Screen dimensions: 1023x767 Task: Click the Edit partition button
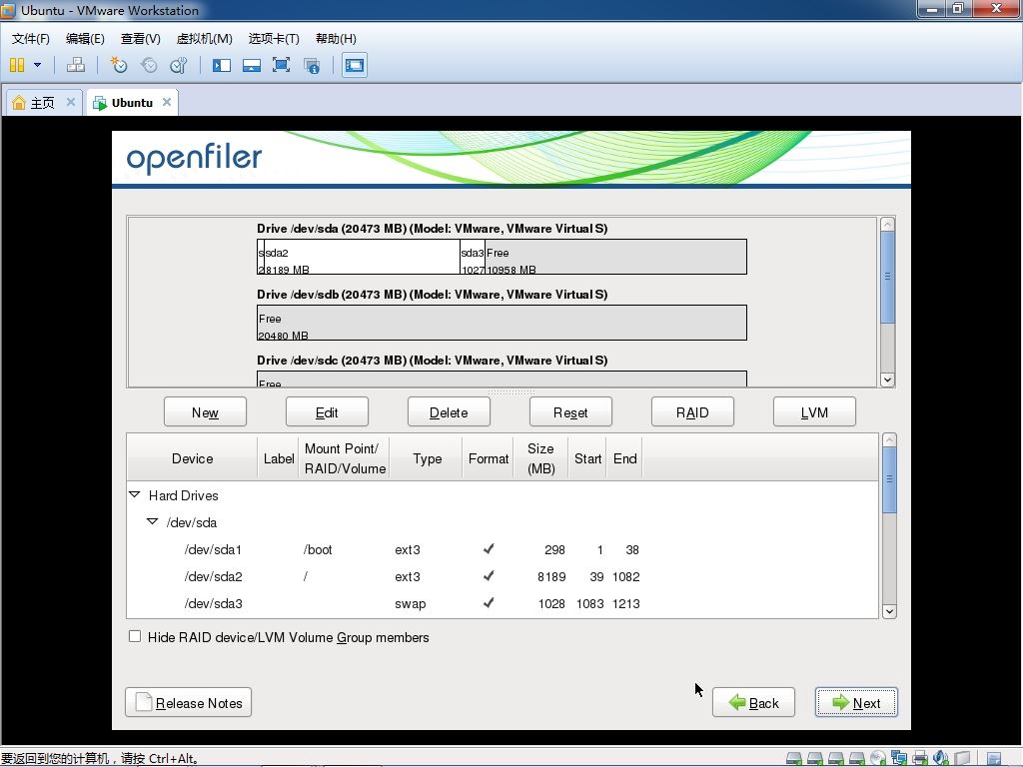coord(327,412)
